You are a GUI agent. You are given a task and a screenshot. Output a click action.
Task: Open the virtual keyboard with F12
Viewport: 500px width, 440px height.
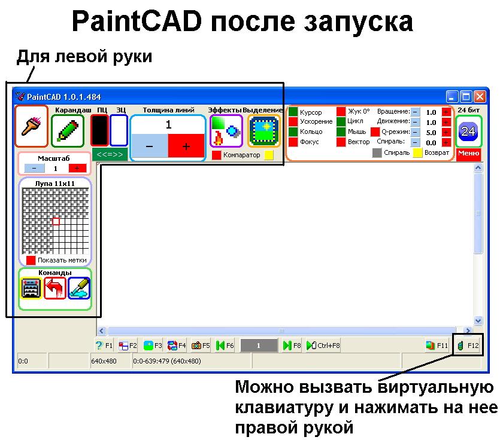click(468, 346)
